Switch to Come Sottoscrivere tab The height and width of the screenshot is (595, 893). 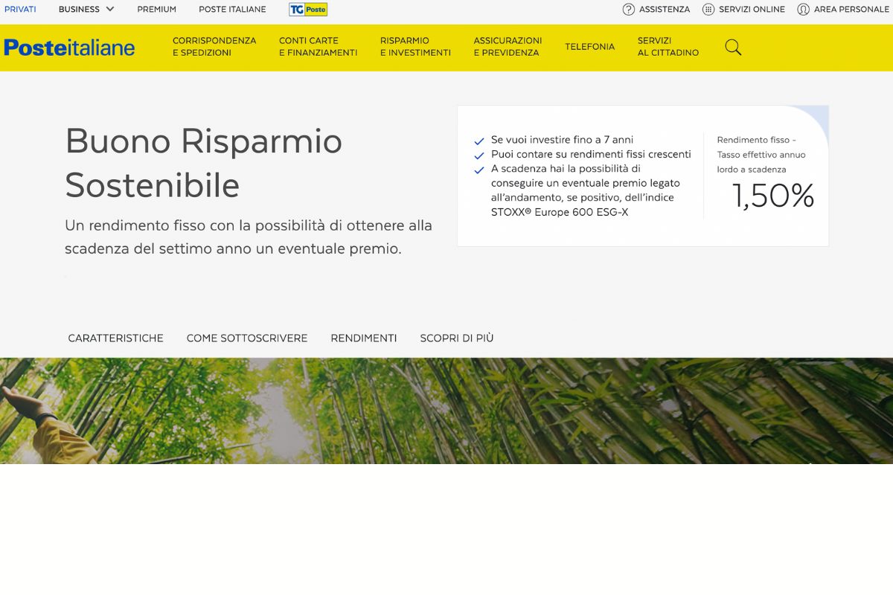[247, 338]
